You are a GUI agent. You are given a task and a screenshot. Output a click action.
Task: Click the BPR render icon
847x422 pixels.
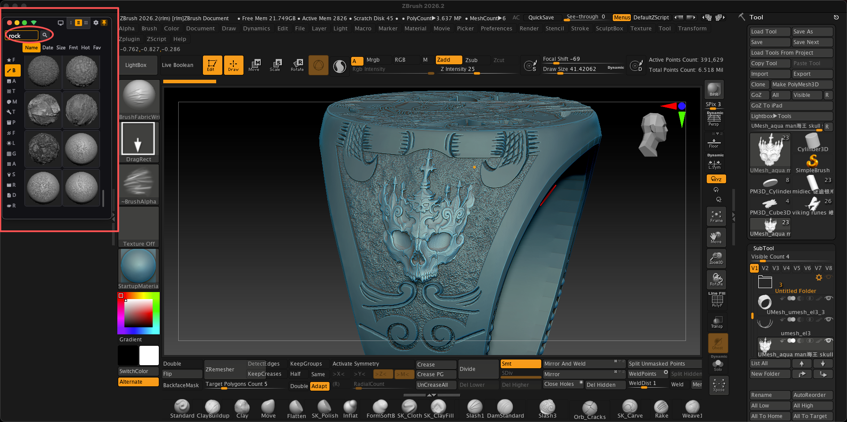tap(714, 89)
